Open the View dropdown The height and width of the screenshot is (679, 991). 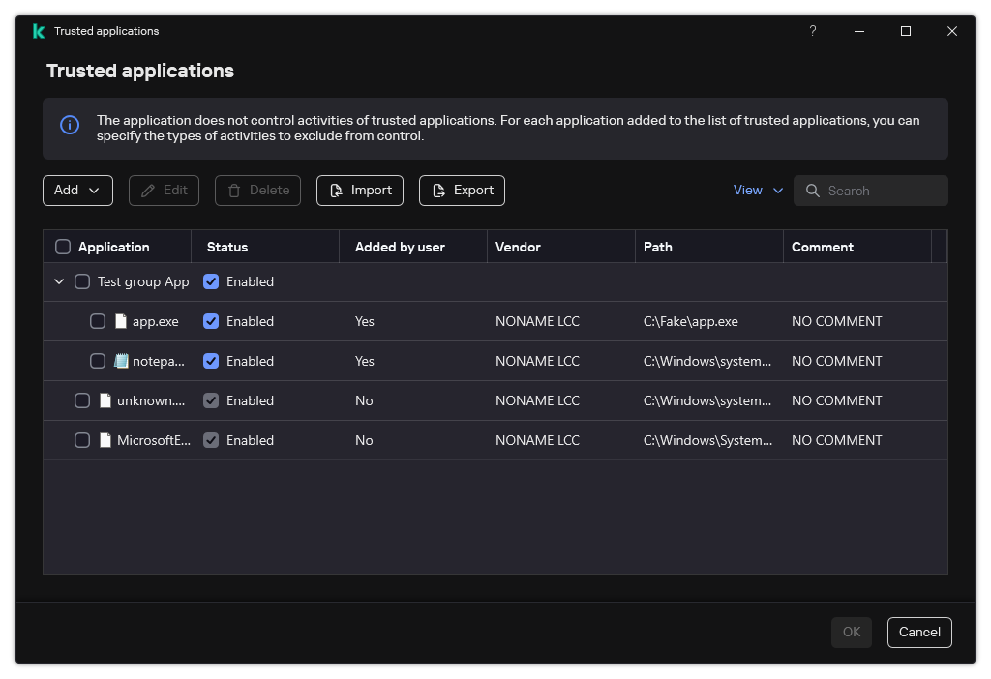pos(758,190)
